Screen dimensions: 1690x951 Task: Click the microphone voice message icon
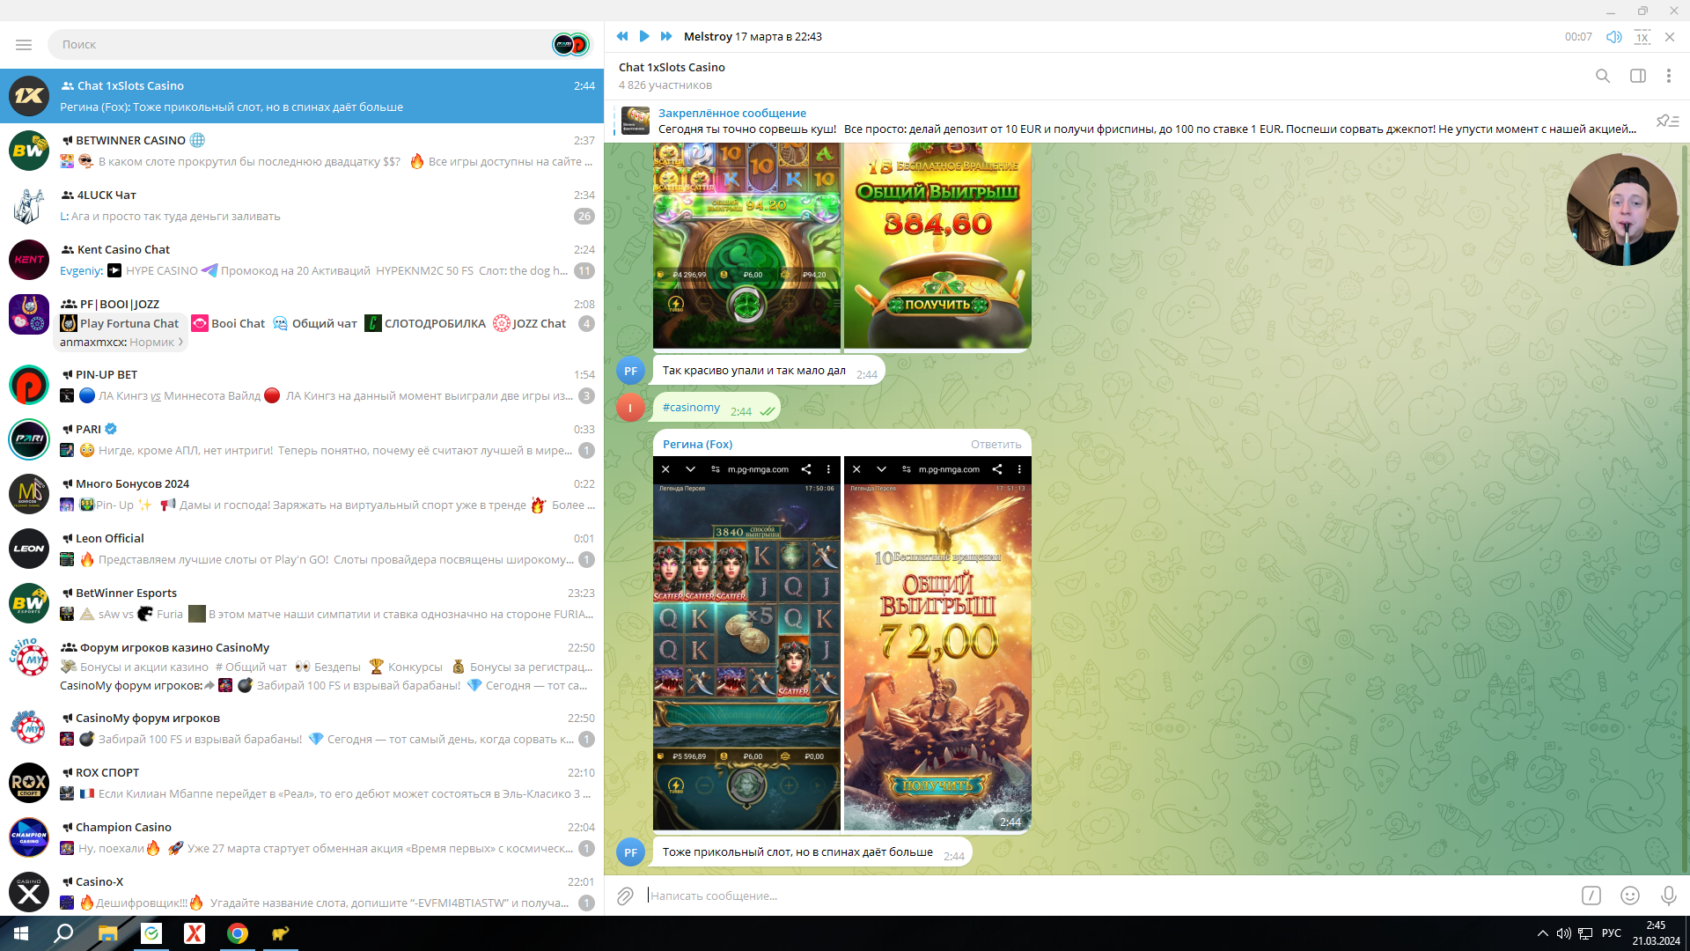click(x=1668, y=896)
